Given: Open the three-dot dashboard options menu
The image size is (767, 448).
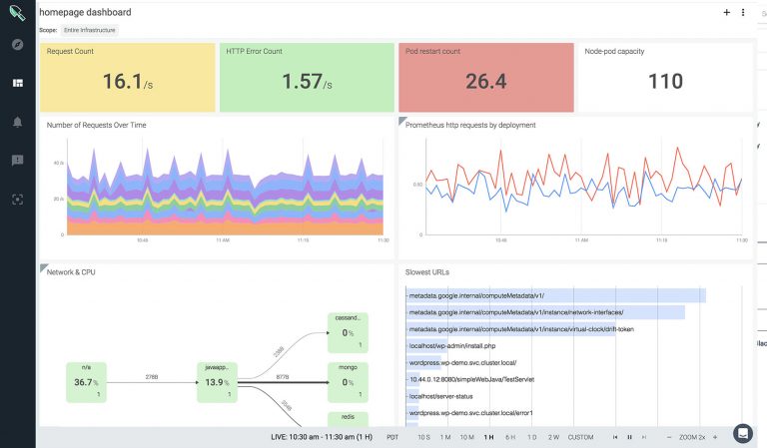Looking at the screenshot, I should pos(742,13).
